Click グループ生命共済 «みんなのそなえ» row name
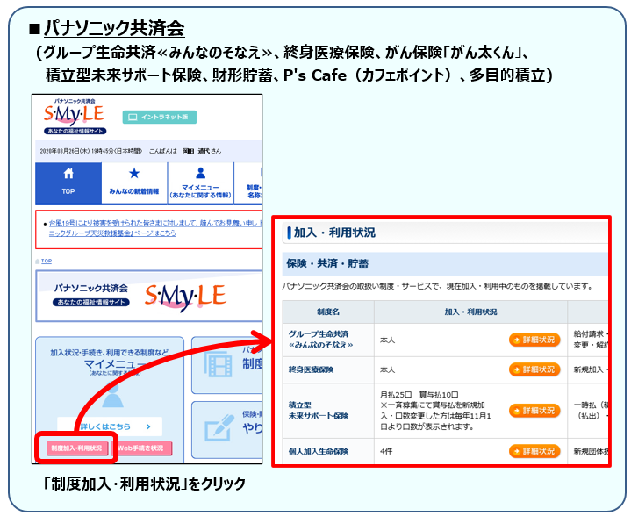 tap(320, 340)
